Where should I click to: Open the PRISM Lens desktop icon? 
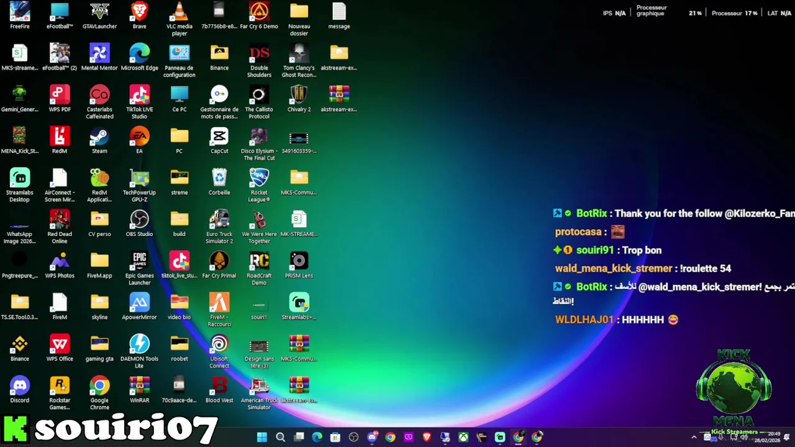[x=299, y=266]
